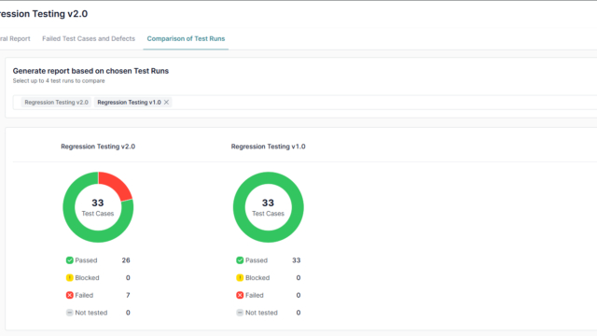The width and height of the screenshot is (597, 336).
Task: Click the Regression Testing v2.0 chip
Action: 56,102
